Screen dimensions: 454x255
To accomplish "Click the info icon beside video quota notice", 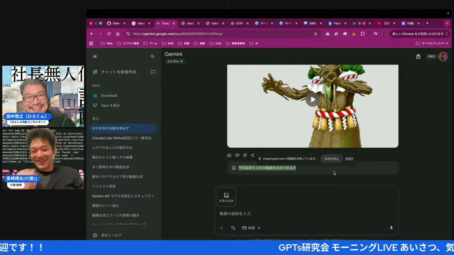I will (x=233, y=168).
